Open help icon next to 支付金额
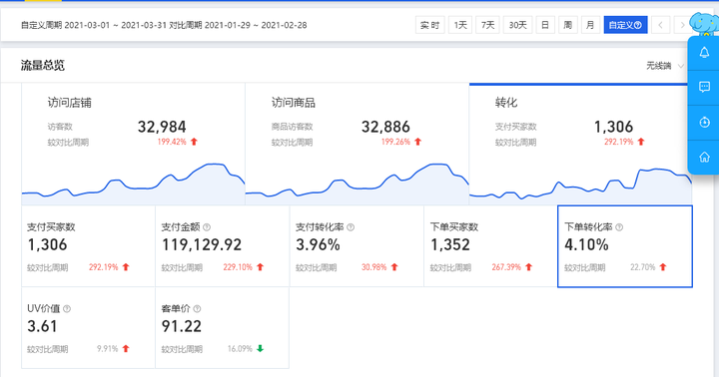This screenshot has width=719, height=377. [x=207, y=227]
